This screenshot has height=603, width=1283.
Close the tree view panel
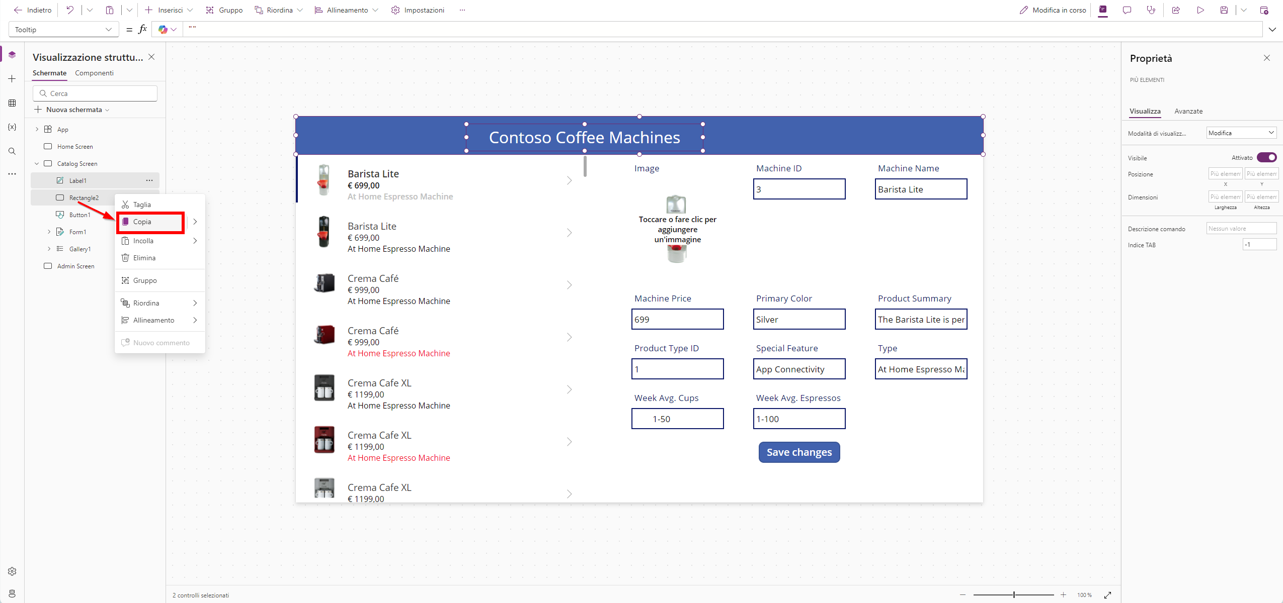[151, 57]
